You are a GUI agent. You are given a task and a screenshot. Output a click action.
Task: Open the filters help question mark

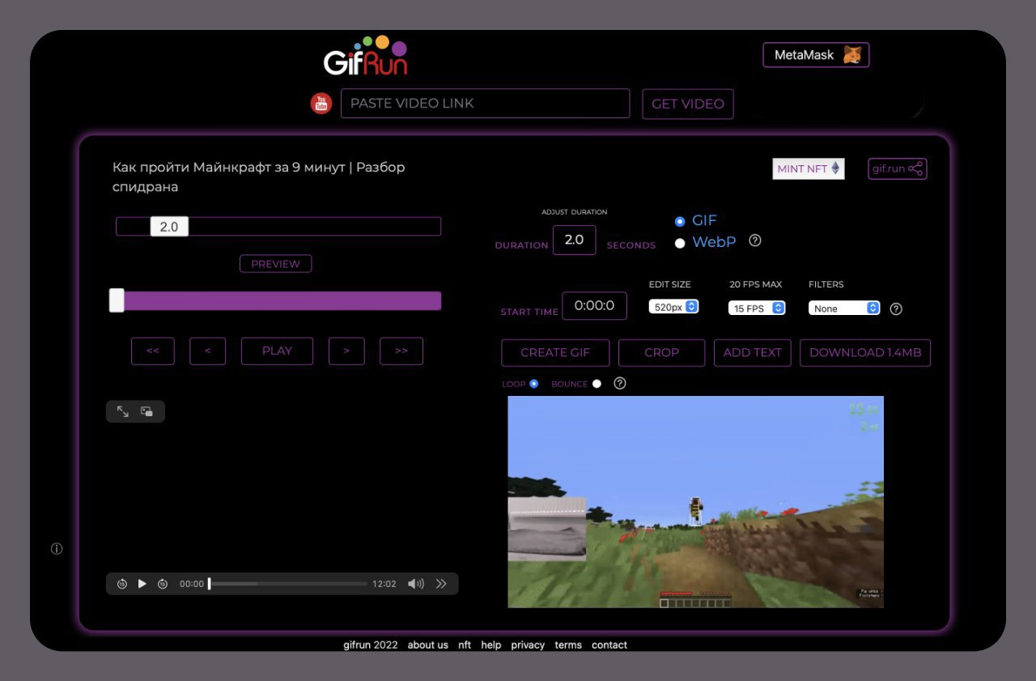tap(896, 309)
